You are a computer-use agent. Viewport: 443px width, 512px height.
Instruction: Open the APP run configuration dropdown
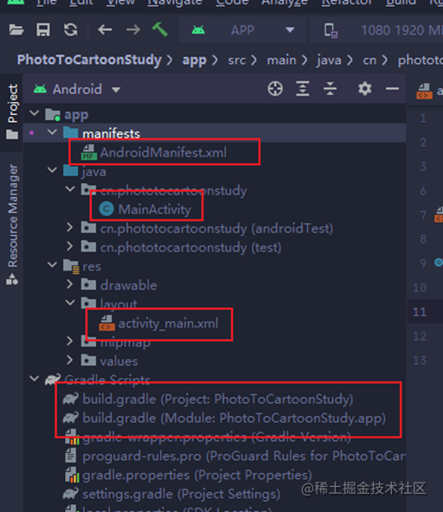tap(242, 30)
